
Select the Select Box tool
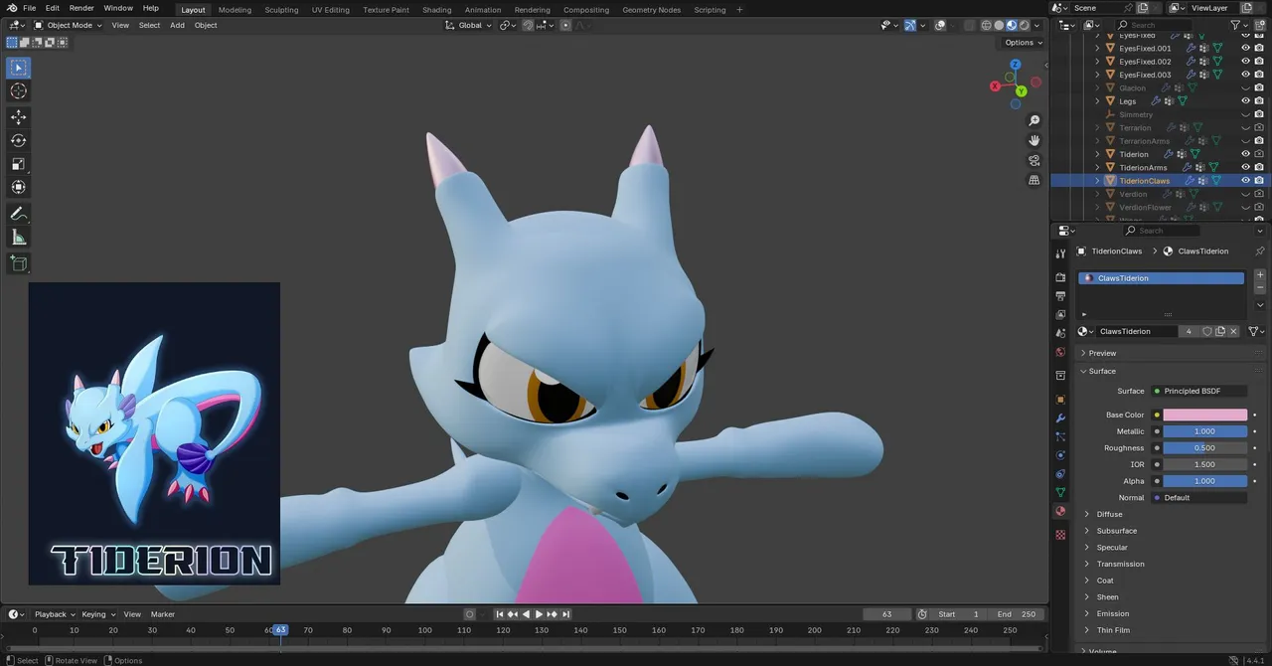(19, 68)
